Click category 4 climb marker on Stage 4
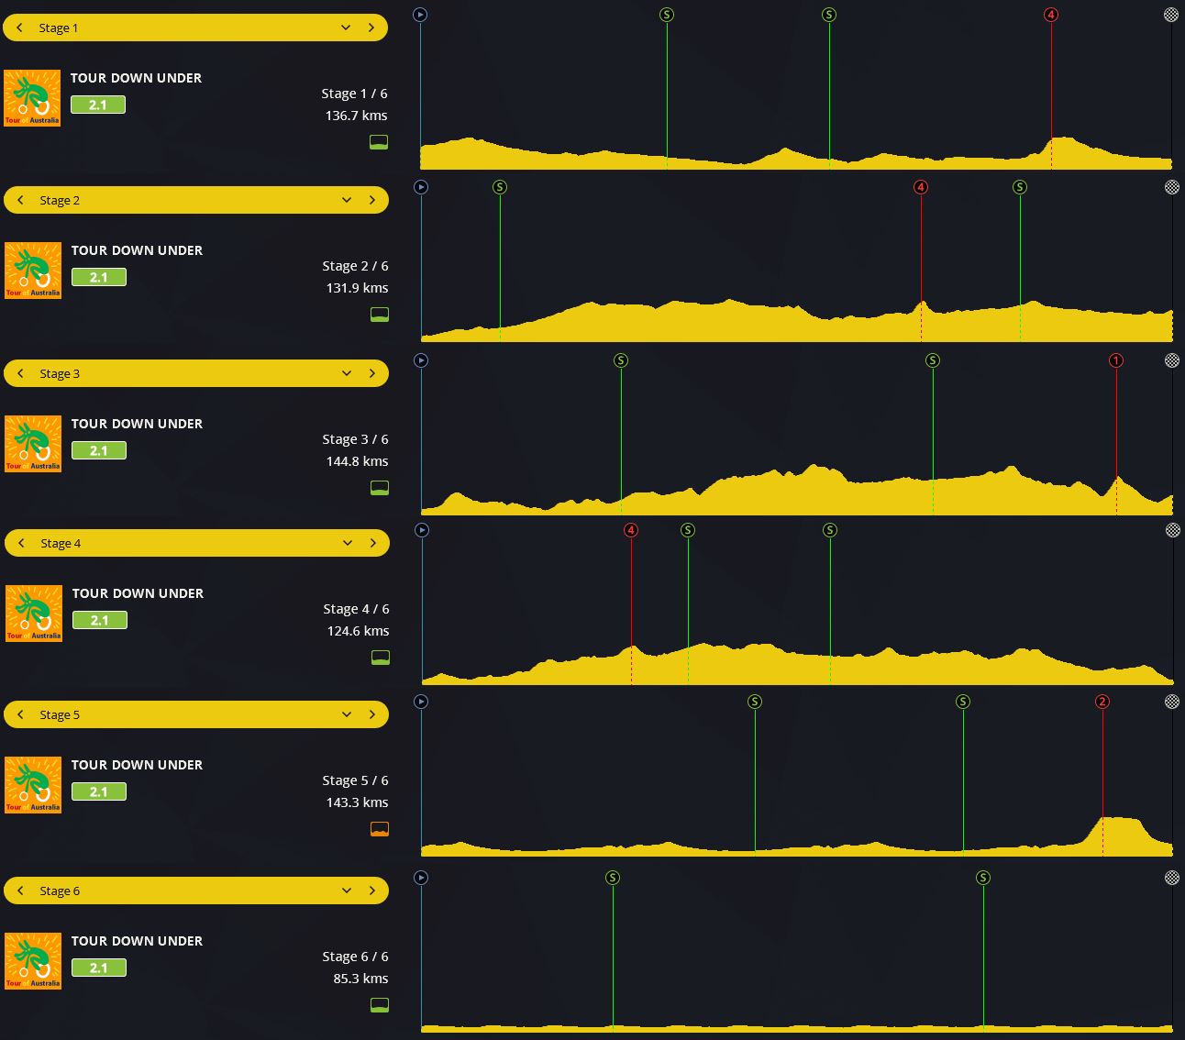1185x1040 pixels. (631, 530)
